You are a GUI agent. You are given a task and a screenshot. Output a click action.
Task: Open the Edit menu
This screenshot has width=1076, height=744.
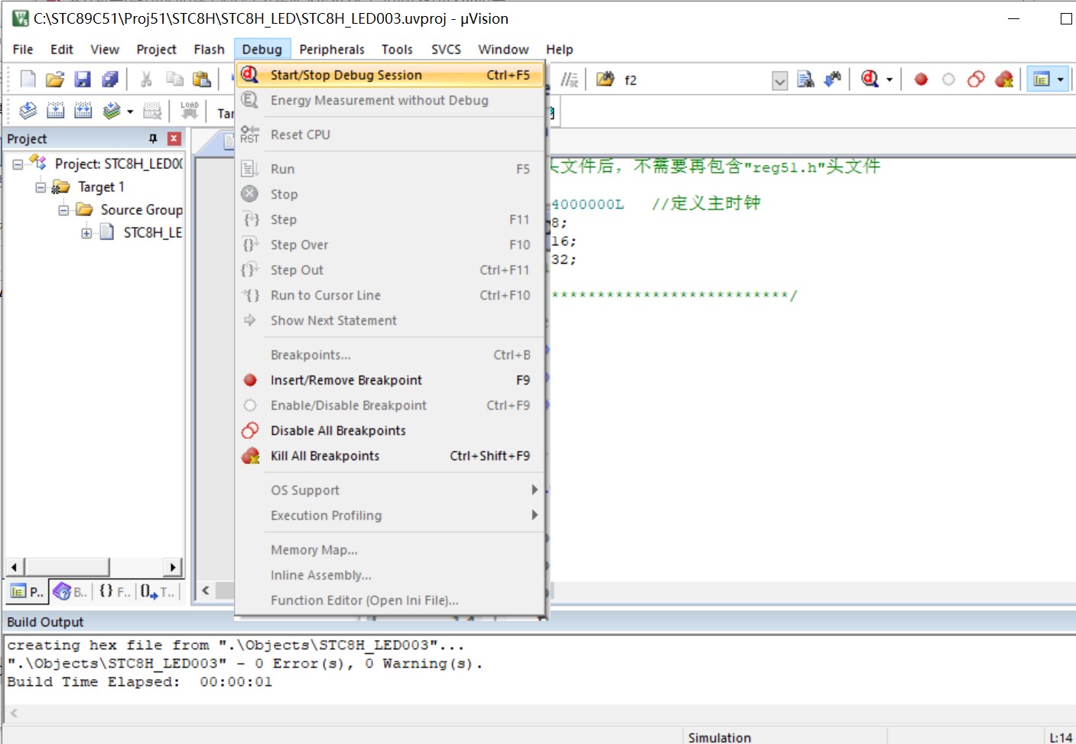click(x=61, y=49)
